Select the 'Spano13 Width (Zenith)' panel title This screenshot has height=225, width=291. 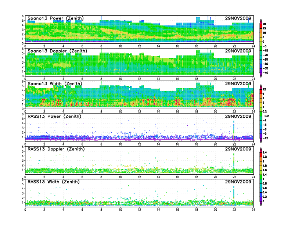click(x=55, y=84)
